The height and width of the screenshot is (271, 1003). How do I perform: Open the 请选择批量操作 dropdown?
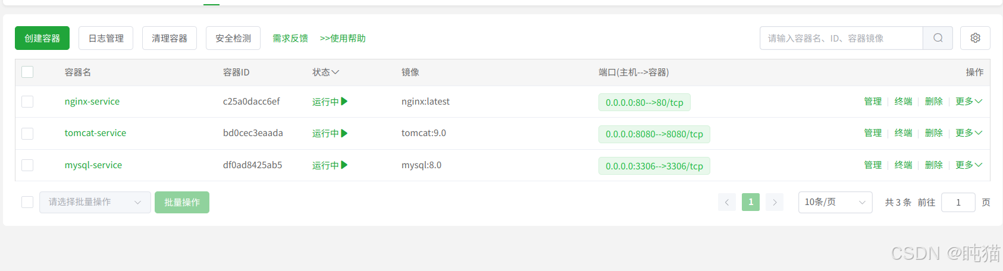(x=95, y=202)
